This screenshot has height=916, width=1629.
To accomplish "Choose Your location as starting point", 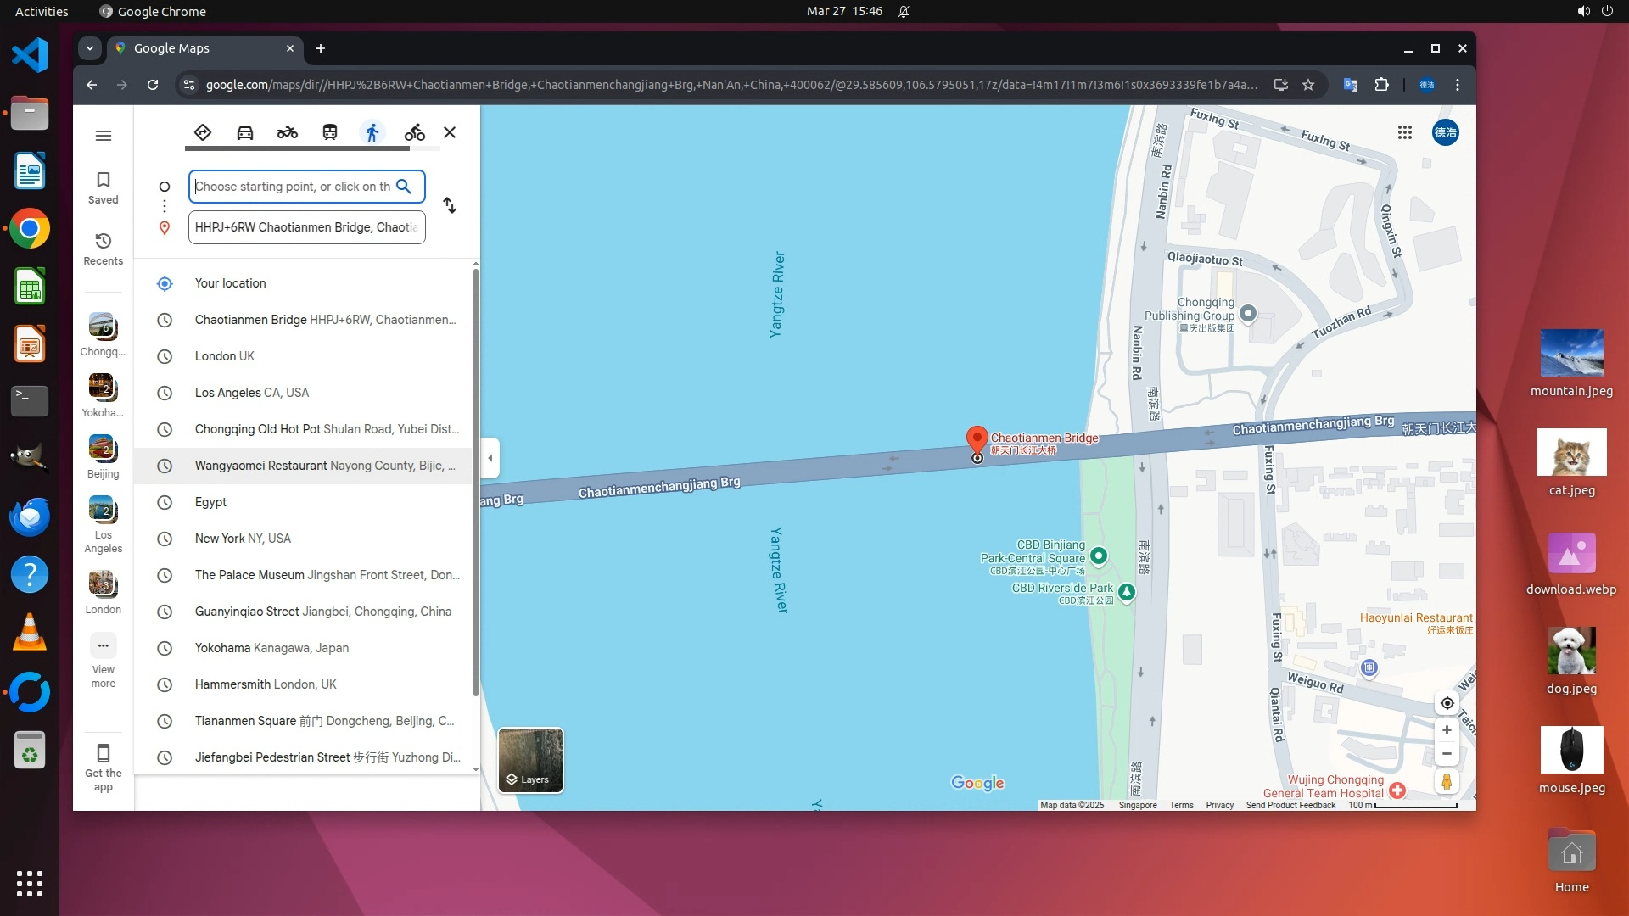I will [230, 283].
